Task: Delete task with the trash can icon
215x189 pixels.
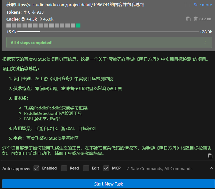Action: [195, 19]
